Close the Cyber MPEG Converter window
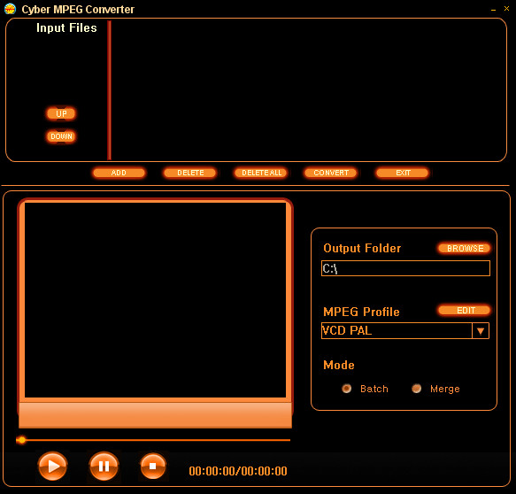The height and width of the screenshot is (494, 516). click(x=506, y=9)
